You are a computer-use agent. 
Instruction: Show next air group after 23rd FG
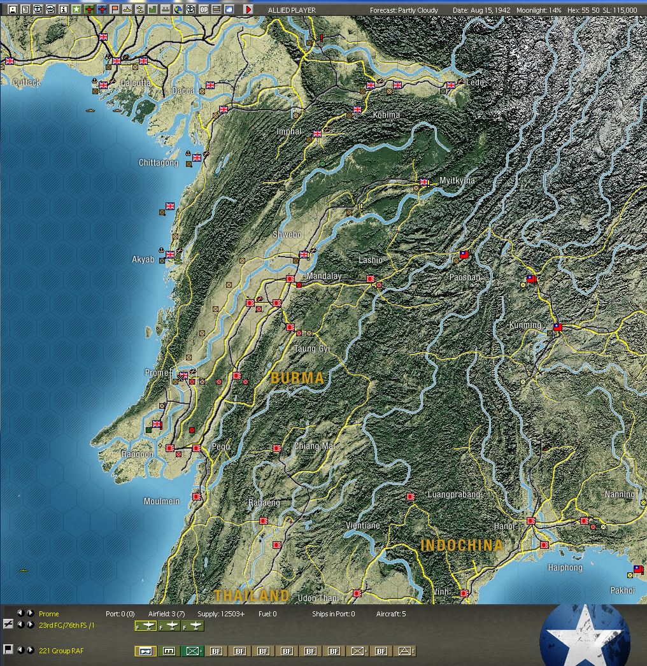(30, 625)
